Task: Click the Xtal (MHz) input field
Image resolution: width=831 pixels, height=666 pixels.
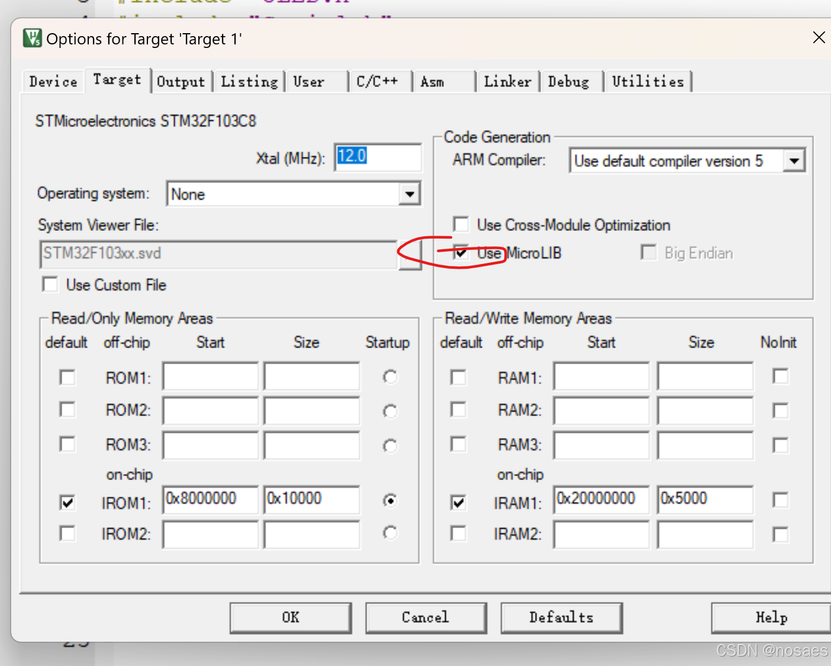Action: 378,157
